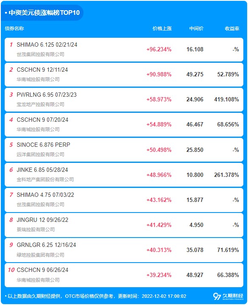Open CSCHCN 9 12/11/24 bond link
The height and width of the screenshot is (305, 248).
pyautogui.click(x=42, y=70)
